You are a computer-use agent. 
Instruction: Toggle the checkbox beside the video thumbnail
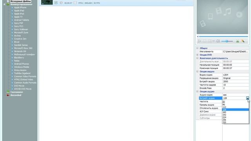click(x=56, y=3)
